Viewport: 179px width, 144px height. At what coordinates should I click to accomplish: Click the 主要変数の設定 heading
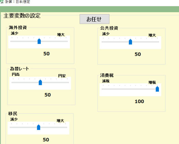tap(22, 16)
